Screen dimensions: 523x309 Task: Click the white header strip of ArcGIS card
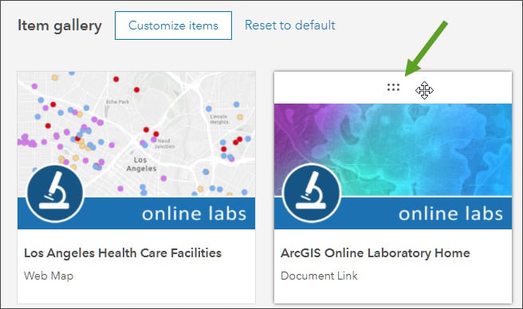(x=393, y=88)
